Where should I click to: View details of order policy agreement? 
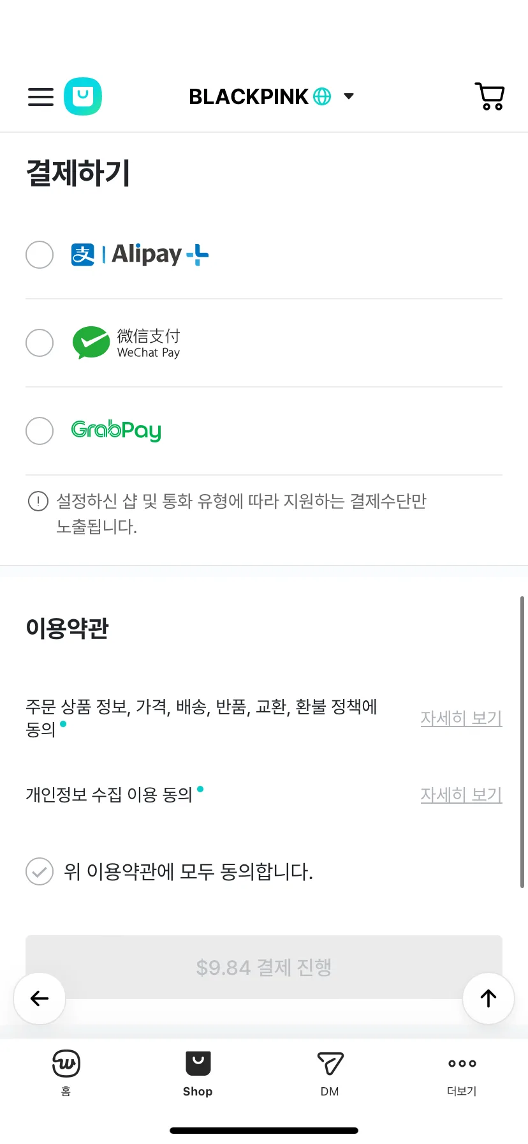tap(462, 718)
